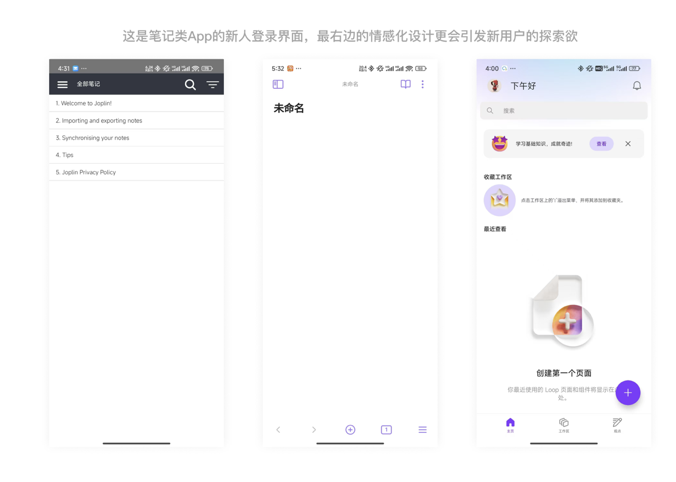Open the sort and filter notes icon
This screenshot has height=482, width=676.
click(x=212, y=84)
